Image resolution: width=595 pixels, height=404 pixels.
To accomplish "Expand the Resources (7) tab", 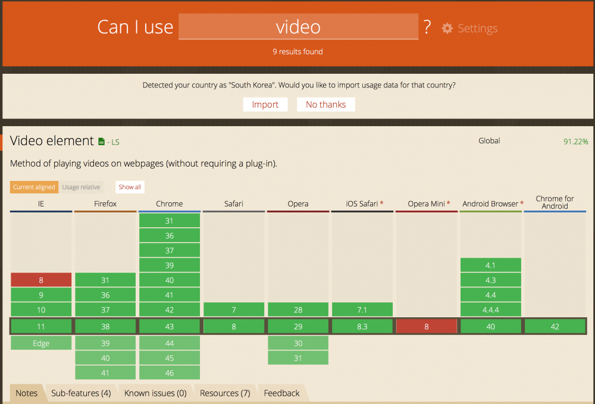I will click(225, 393).
